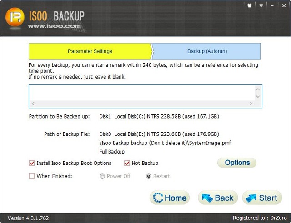Click the Home button

pyautogui.click(x=169, y=198)
